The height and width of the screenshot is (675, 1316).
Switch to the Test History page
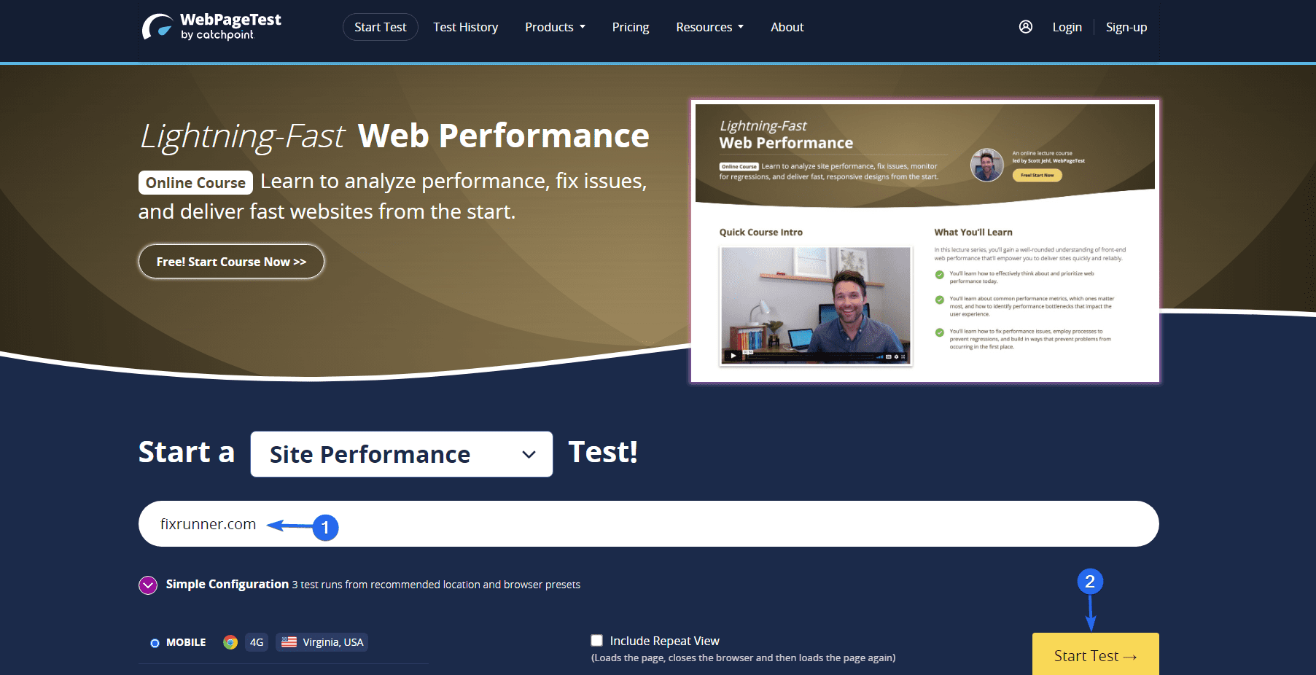click(465, 27)
